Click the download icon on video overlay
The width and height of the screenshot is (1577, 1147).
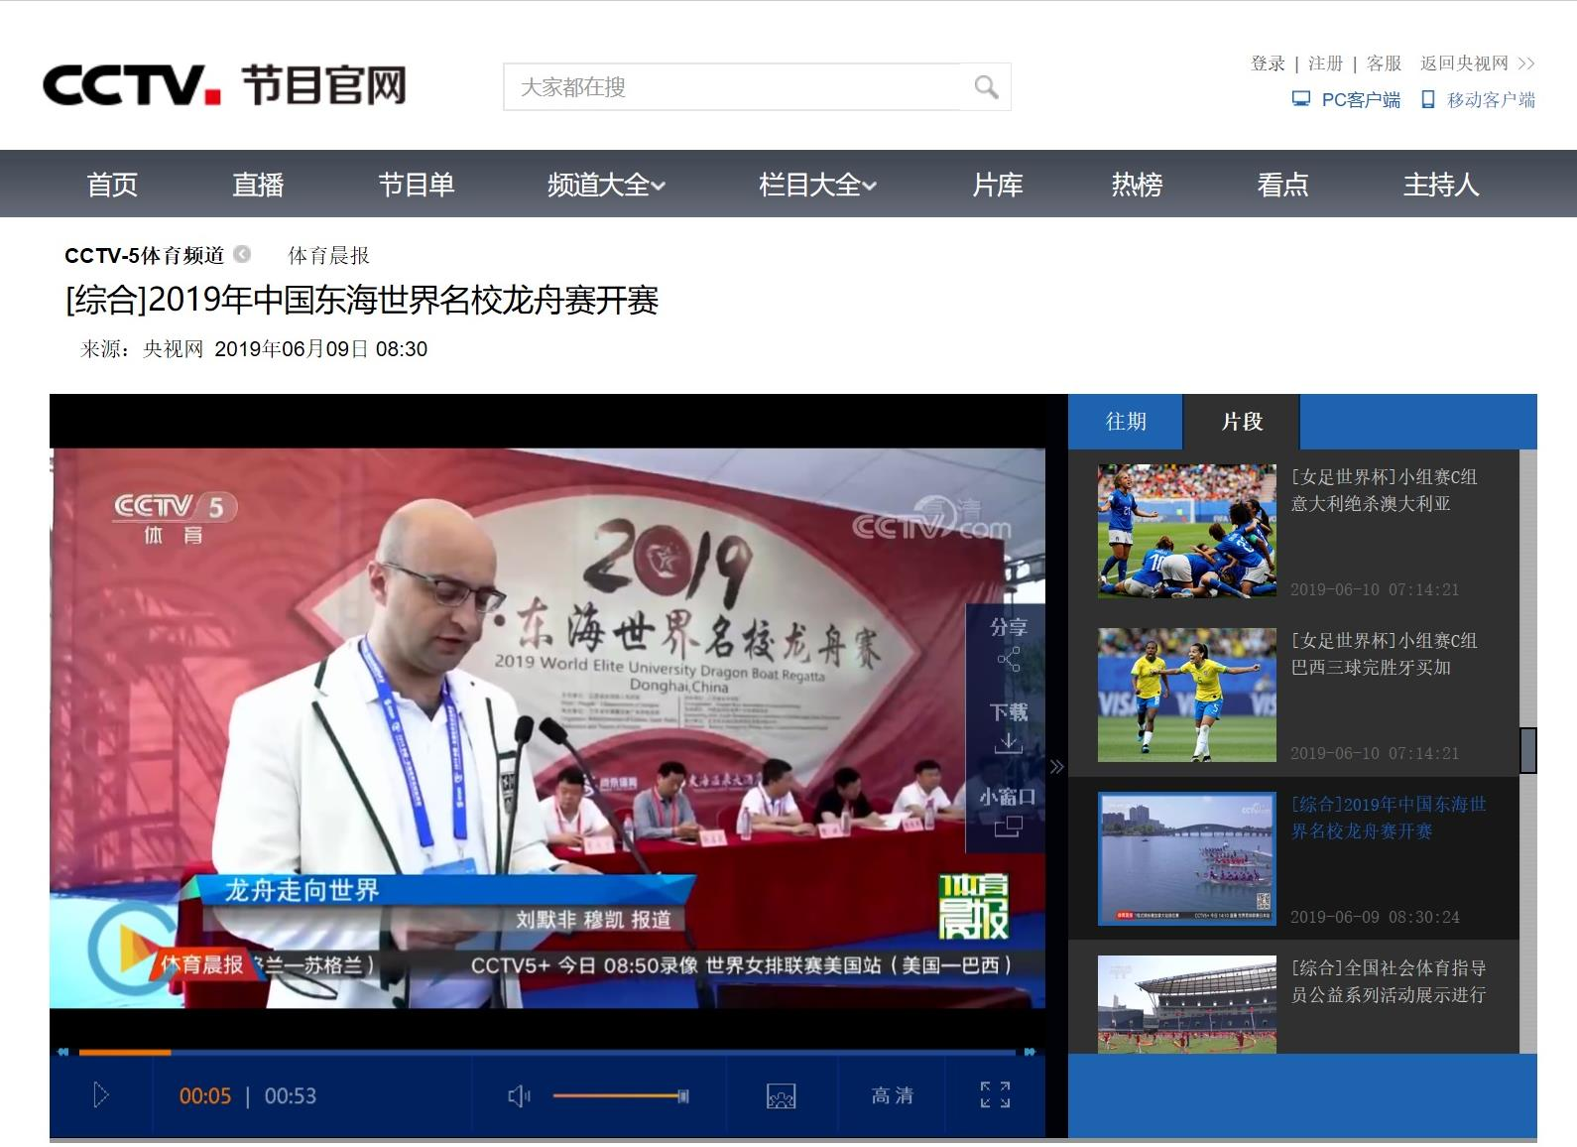point(1008,742)
